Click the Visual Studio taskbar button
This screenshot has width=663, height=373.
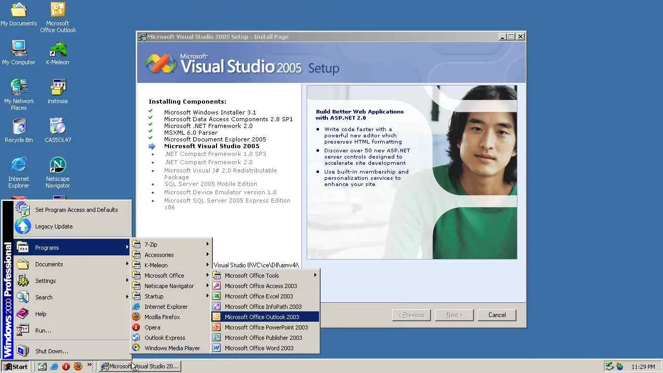click(x=140, y=366)
